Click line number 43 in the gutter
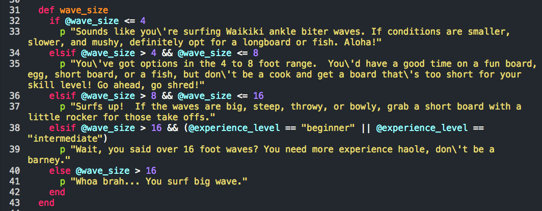Viewport: 542px width, 211px height. pos(14,202)
